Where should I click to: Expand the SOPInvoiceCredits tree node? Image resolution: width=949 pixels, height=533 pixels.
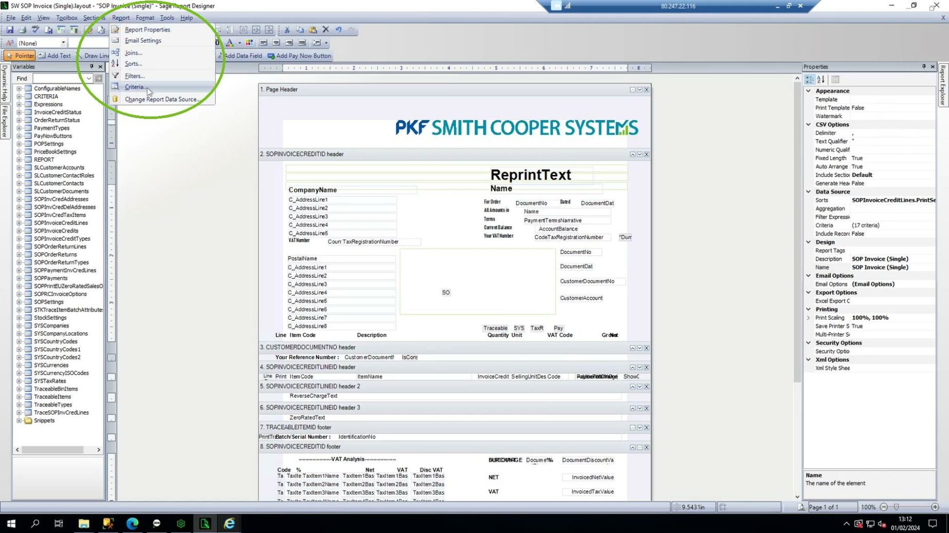(x=19, y=231)
